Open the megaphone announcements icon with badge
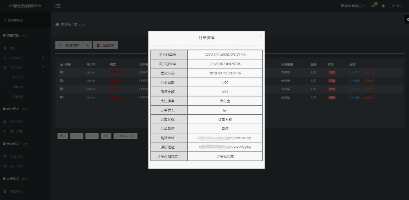 point(373,6)
